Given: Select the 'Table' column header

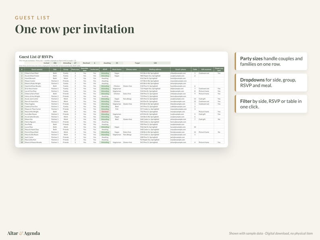Looking at the screenshot, I should 195,69.
